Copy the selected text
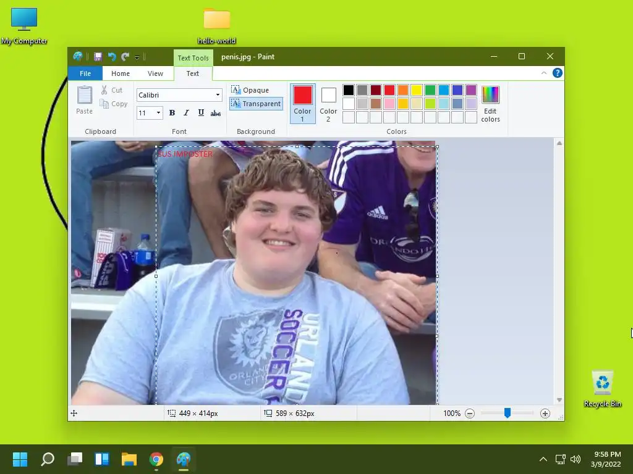633x474 pixels. click(114, 104)
